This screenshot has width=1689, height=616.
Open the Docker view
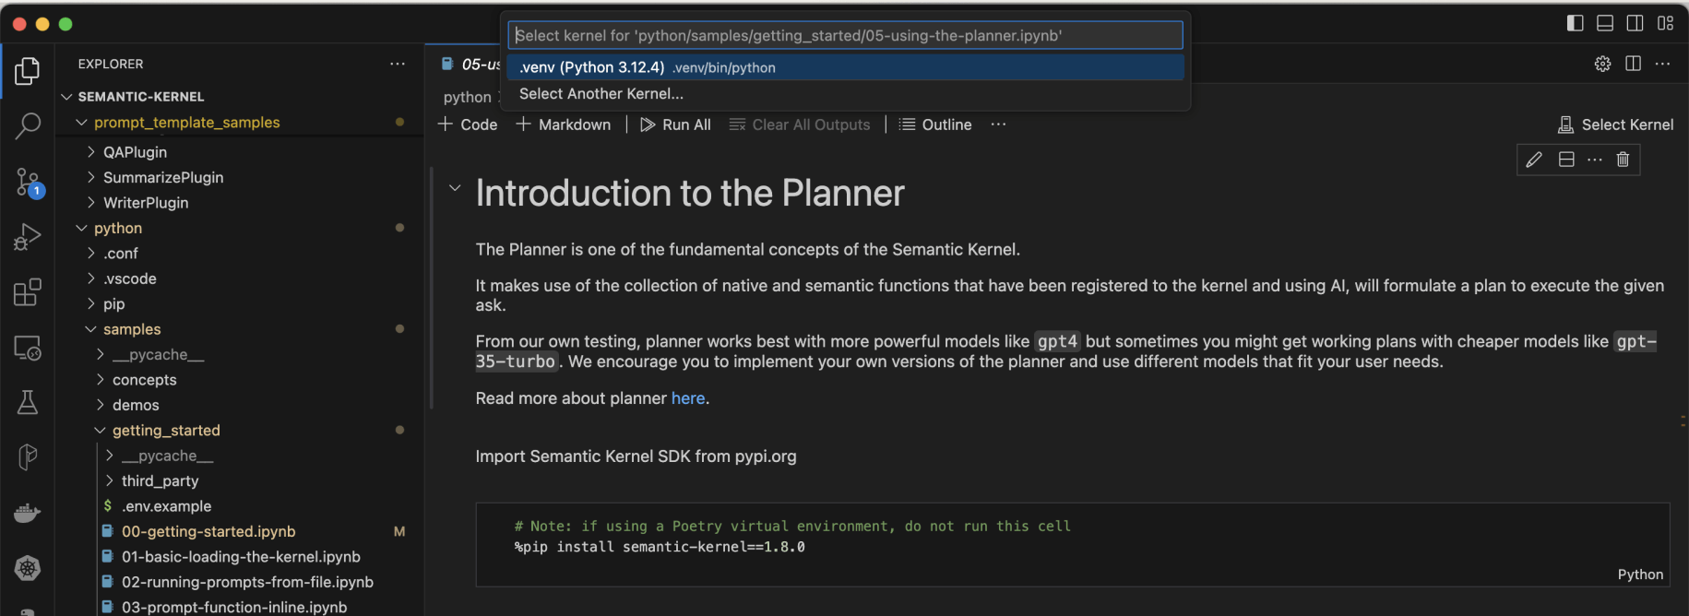[x=28, y=513]
